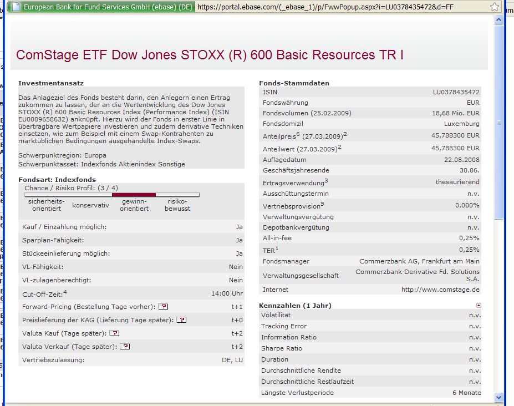514x406 pixels.
Task: Open help icon for Valuta Kauf
Action: click(114, 333)
